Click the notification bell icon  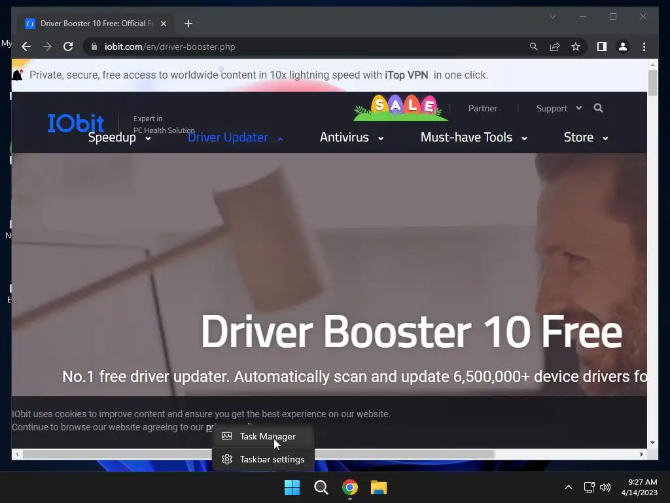click(x=17, y=75)
